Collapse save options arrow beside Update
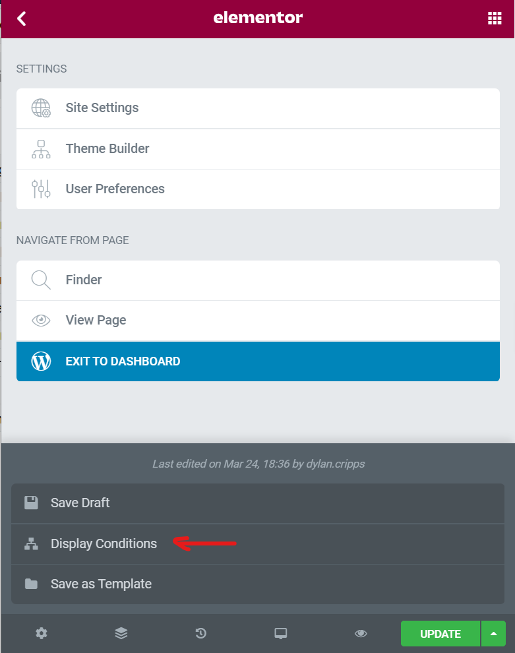The image size is (515, 653). point(494,634)
